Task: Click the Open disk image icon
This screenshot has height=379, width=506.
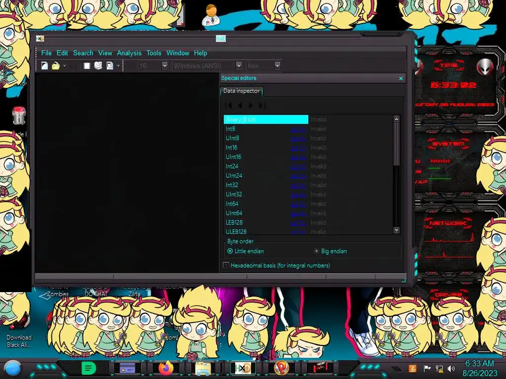Action: [110, 66]
